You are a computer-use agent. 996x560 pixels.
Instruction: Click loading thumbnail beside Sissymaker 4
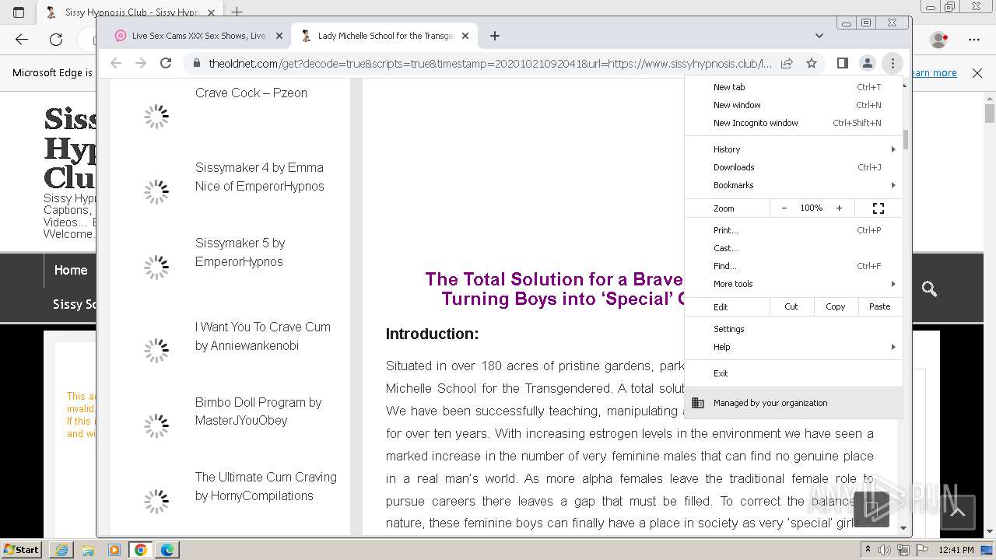(156, 191)
